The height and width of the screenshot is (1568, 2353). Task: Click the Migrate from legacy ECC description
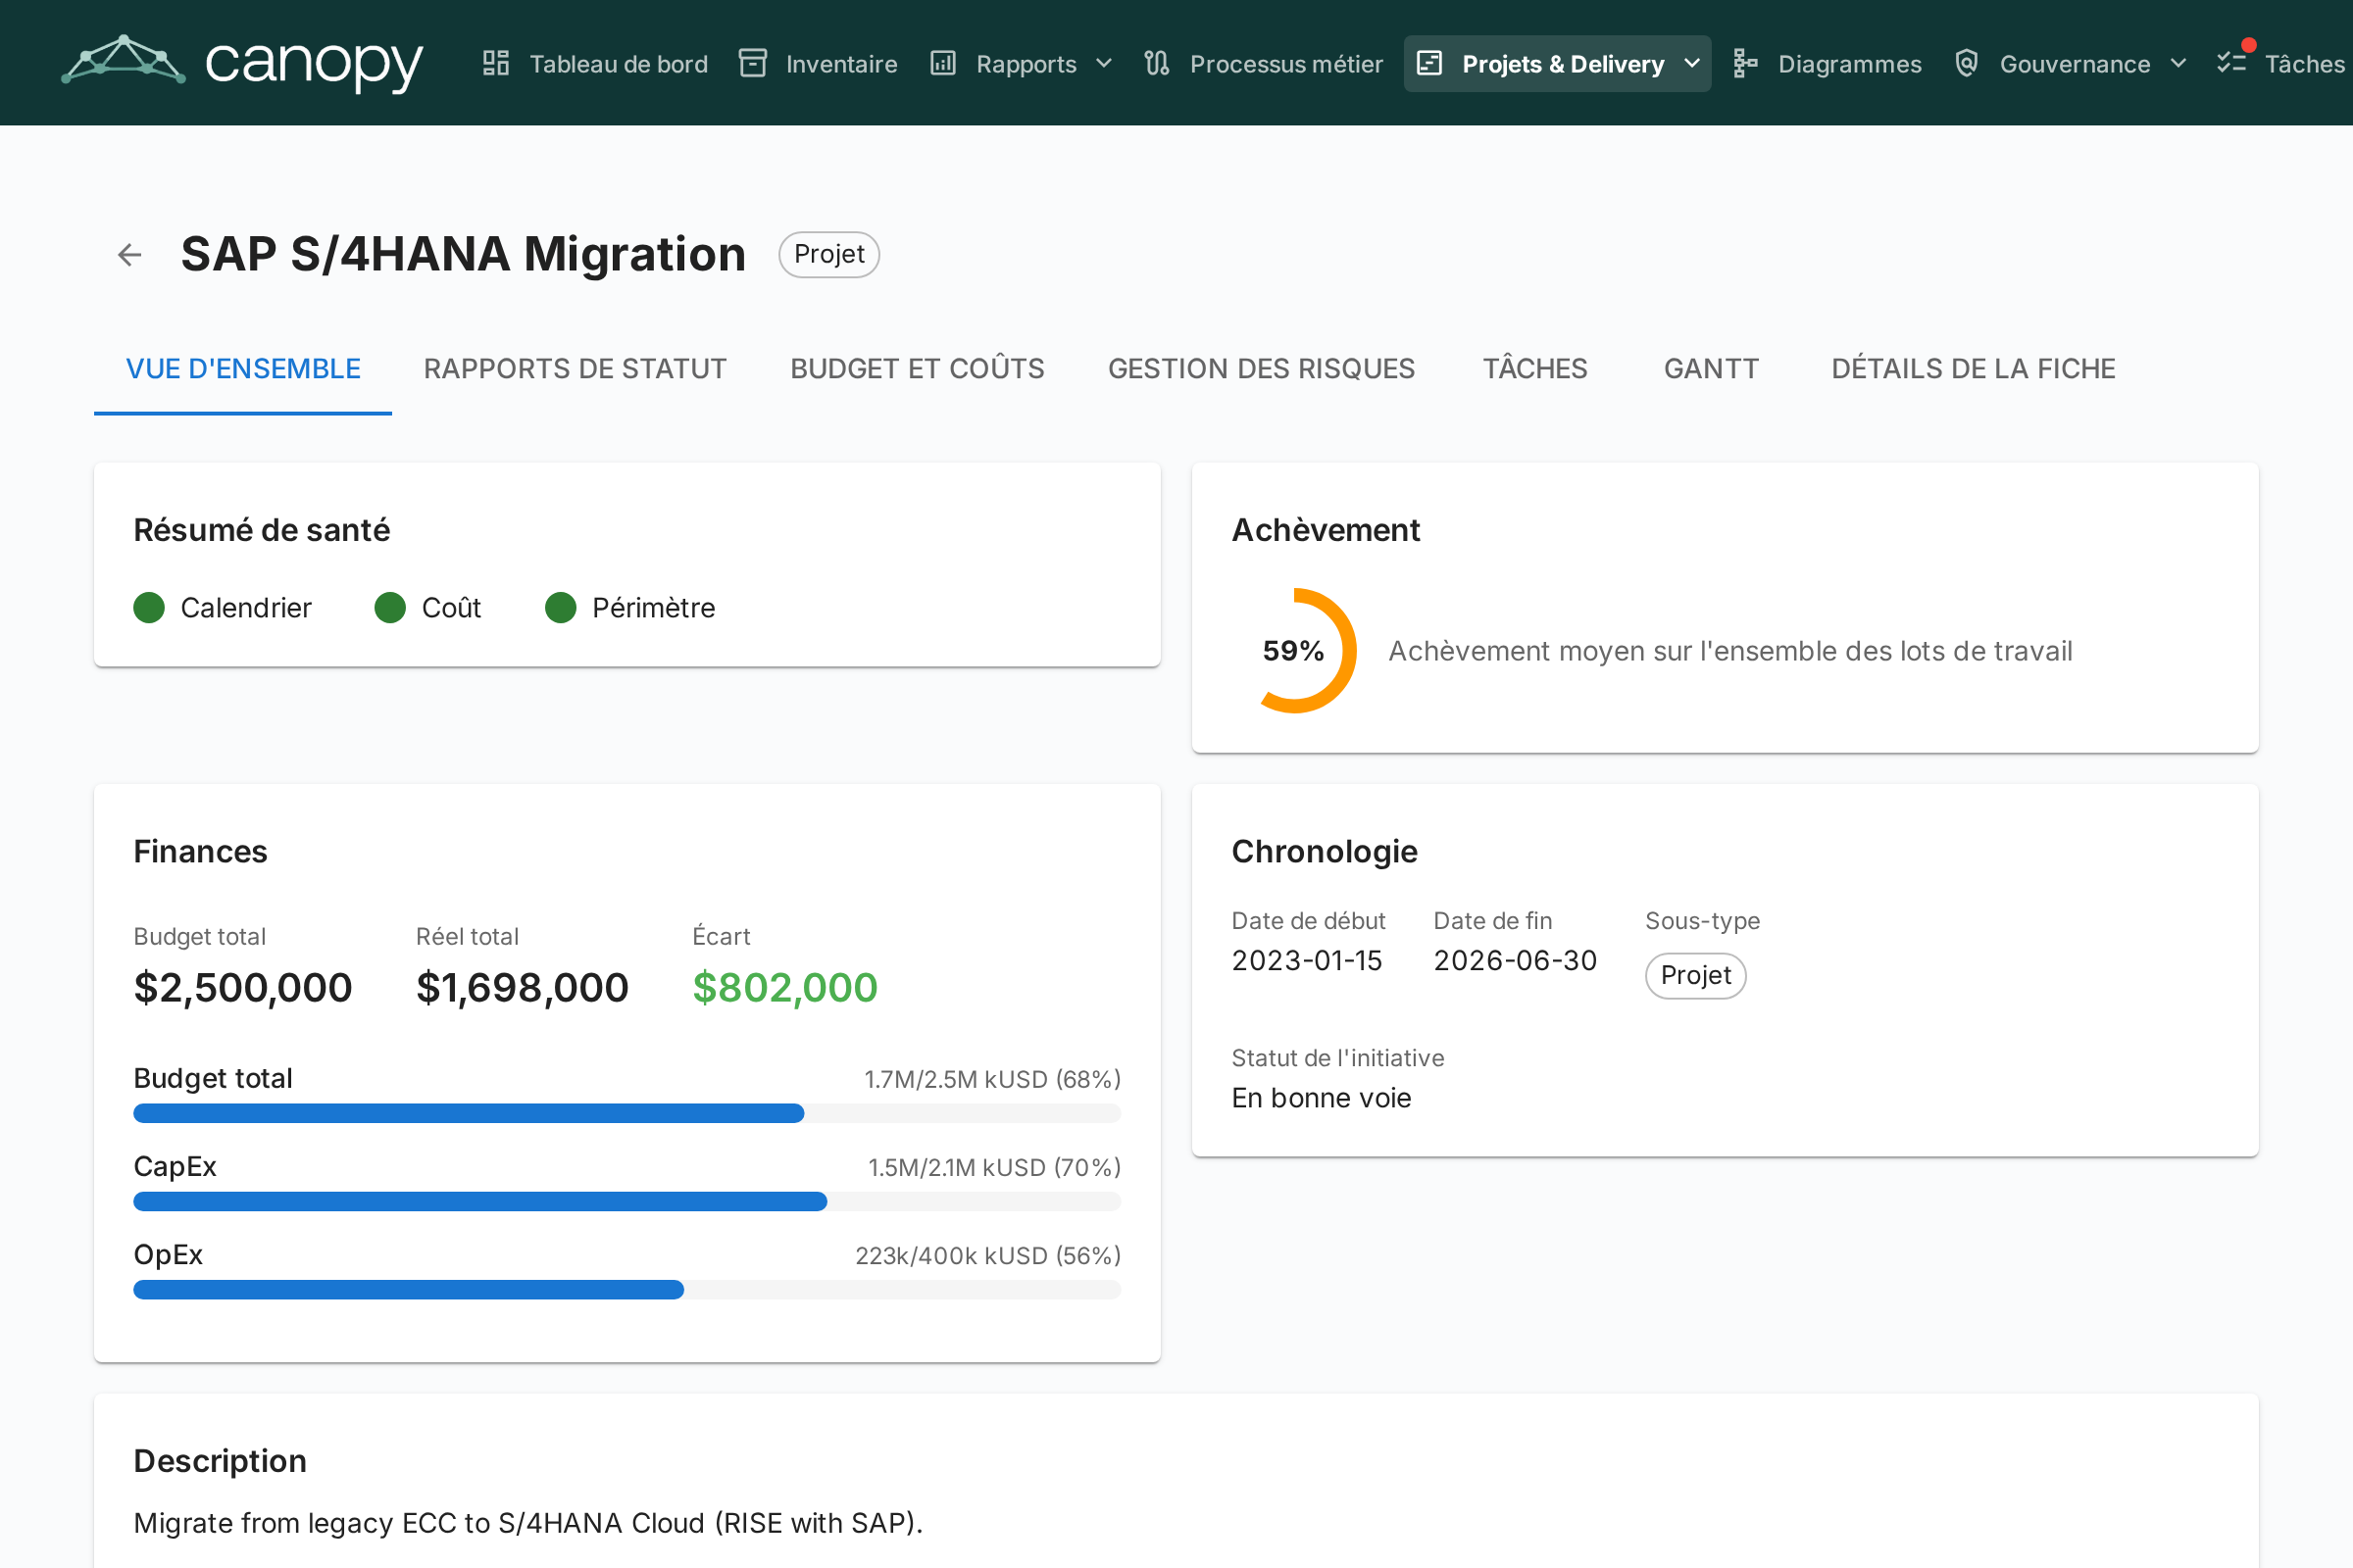coord(528,1523)
